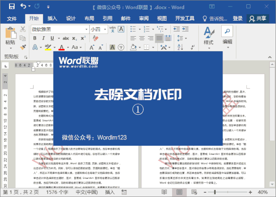The width and height of the screenshot is (276, 197).
Task: Click the Clear Formatting eraser icon
Action: [96, 38]
